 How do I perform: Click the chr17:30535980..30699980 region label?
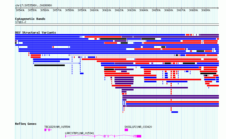tap(34, 6)
